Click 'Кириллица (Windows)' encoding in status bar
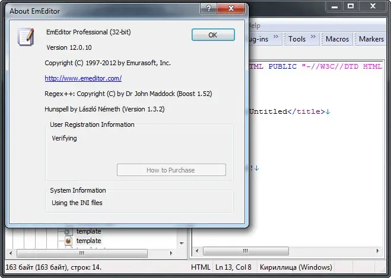The image size is (391, 278). click(295, 267)
